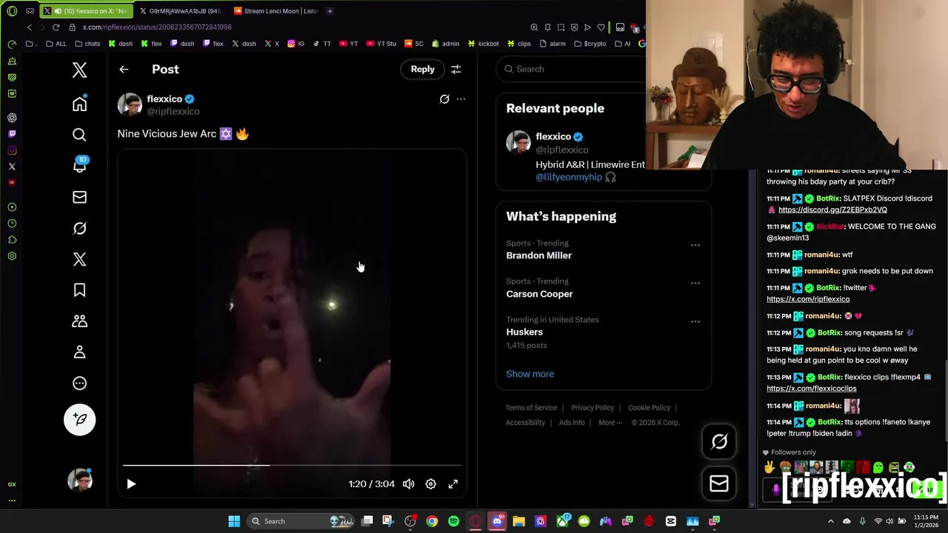Open more options for Carson Cooper trend
This screenshot has height=533, width=948.
click(695, 283)
